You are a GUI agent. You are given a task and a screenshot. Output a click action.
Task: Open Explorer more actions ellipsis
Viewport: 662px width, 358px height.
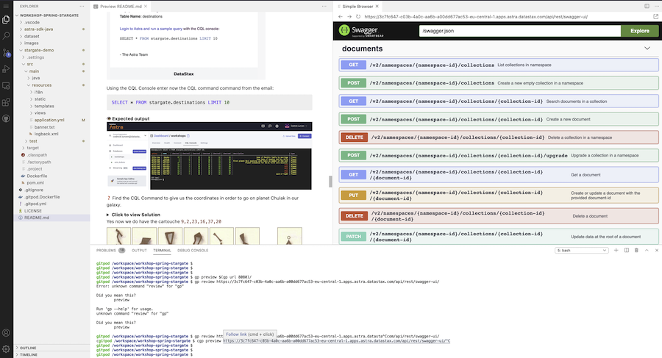[x=82, y=7]
